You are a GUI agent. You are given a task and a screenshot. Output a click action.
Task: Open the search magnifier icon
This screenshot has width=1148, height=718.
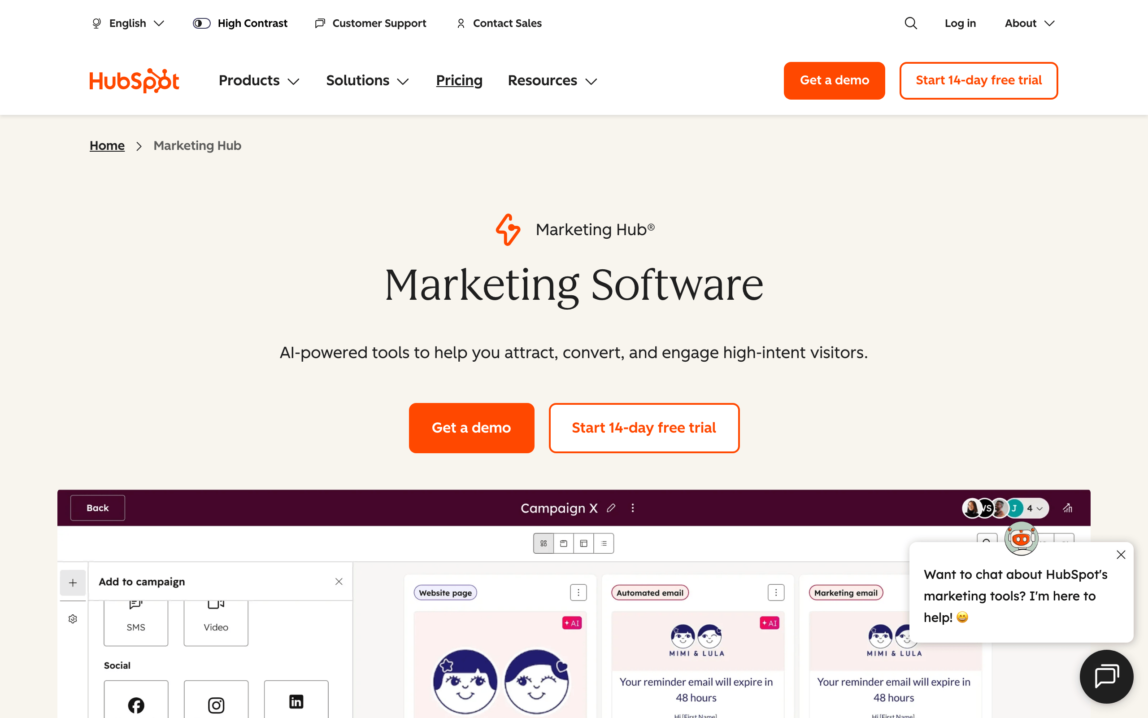click(x=910, y=23)
